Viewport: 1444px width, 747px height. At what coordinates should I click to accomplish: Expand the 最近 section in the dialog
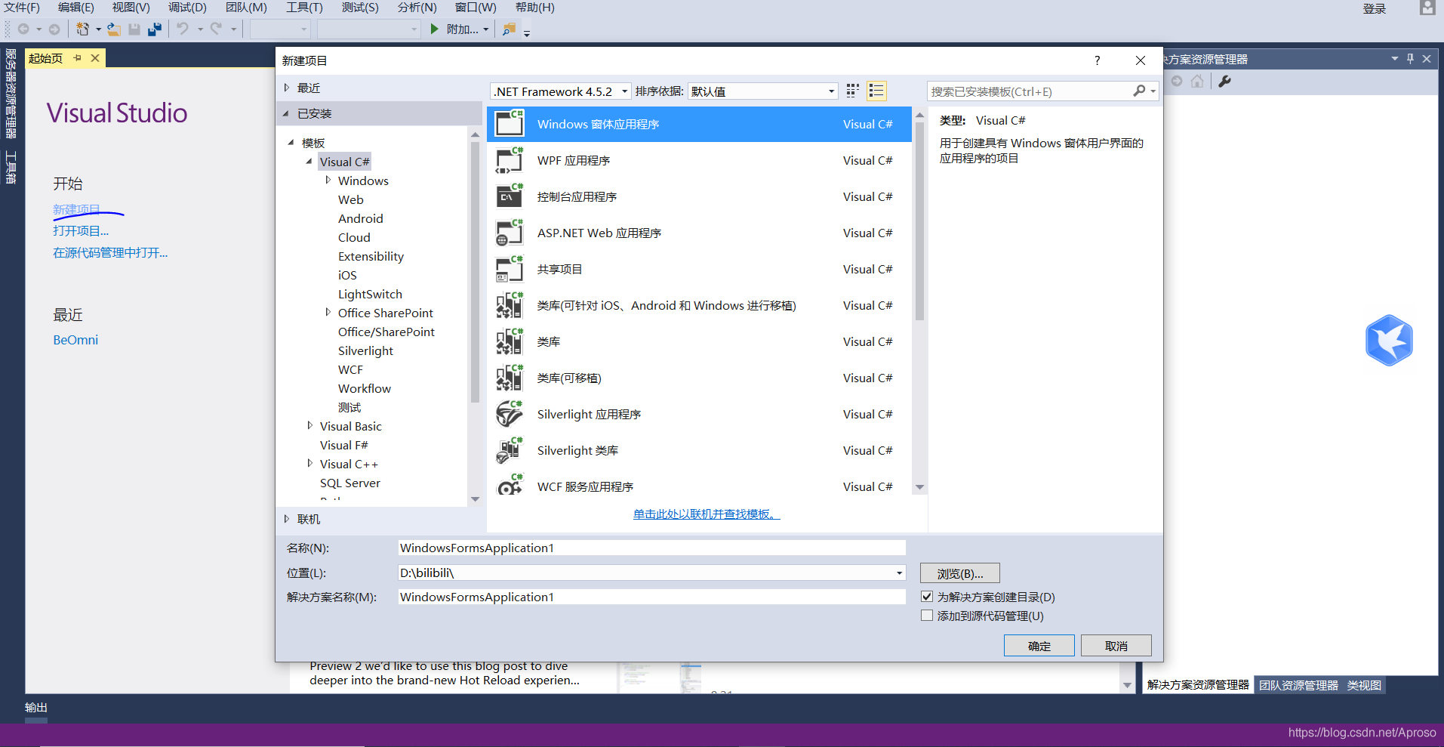pos(287,88)
